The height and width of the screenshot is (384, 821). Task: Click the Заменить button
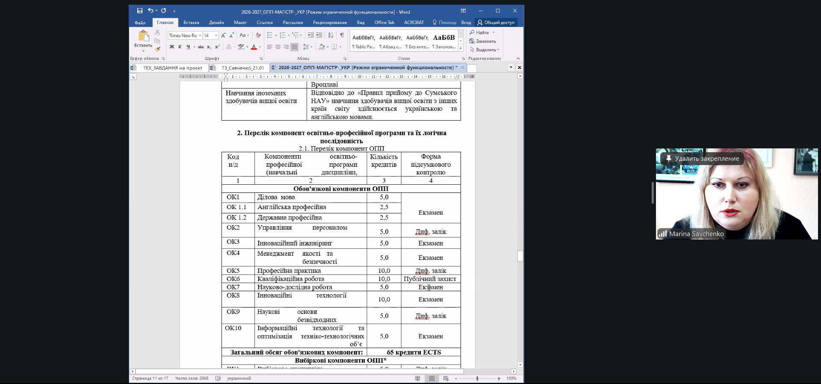pos(483,41)
